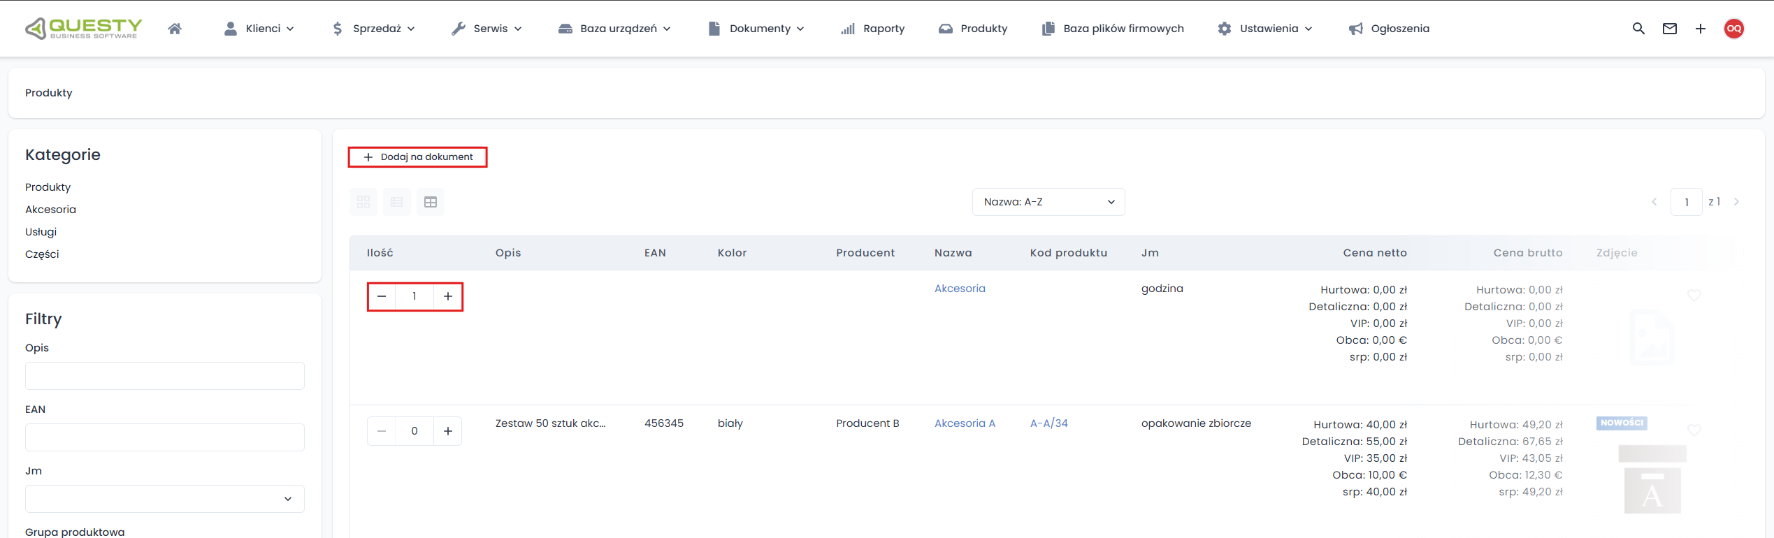Increase quantity for Akcesoria A row
The image size is (1774, 538).
pyautogui.click(x=448, y=431)
